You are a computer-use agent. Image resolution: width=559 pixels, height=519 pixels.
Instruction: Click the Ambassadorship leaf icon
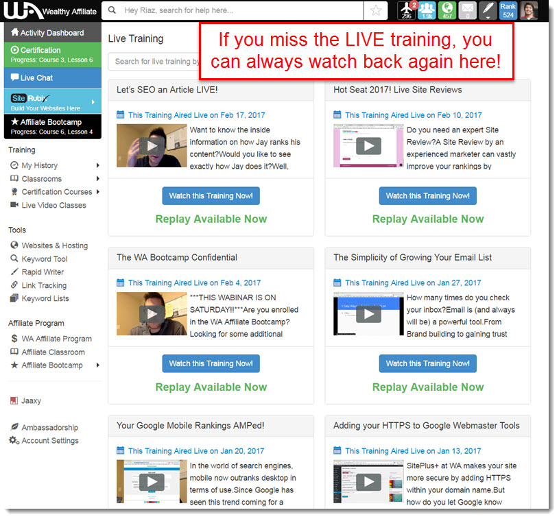click(x=14, y=426)
